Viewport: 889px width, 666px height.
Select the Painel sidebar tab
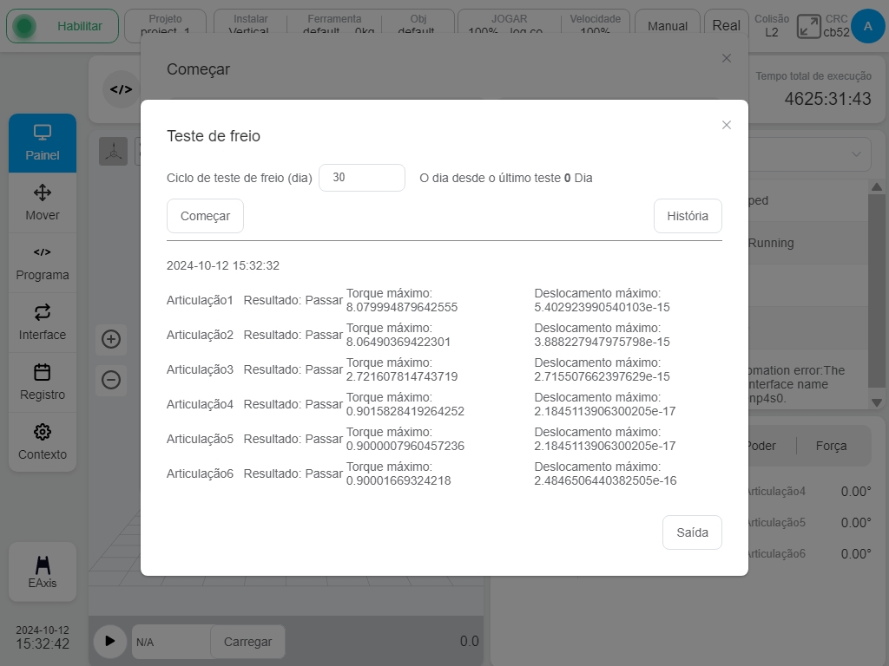[x=43, y=143]
